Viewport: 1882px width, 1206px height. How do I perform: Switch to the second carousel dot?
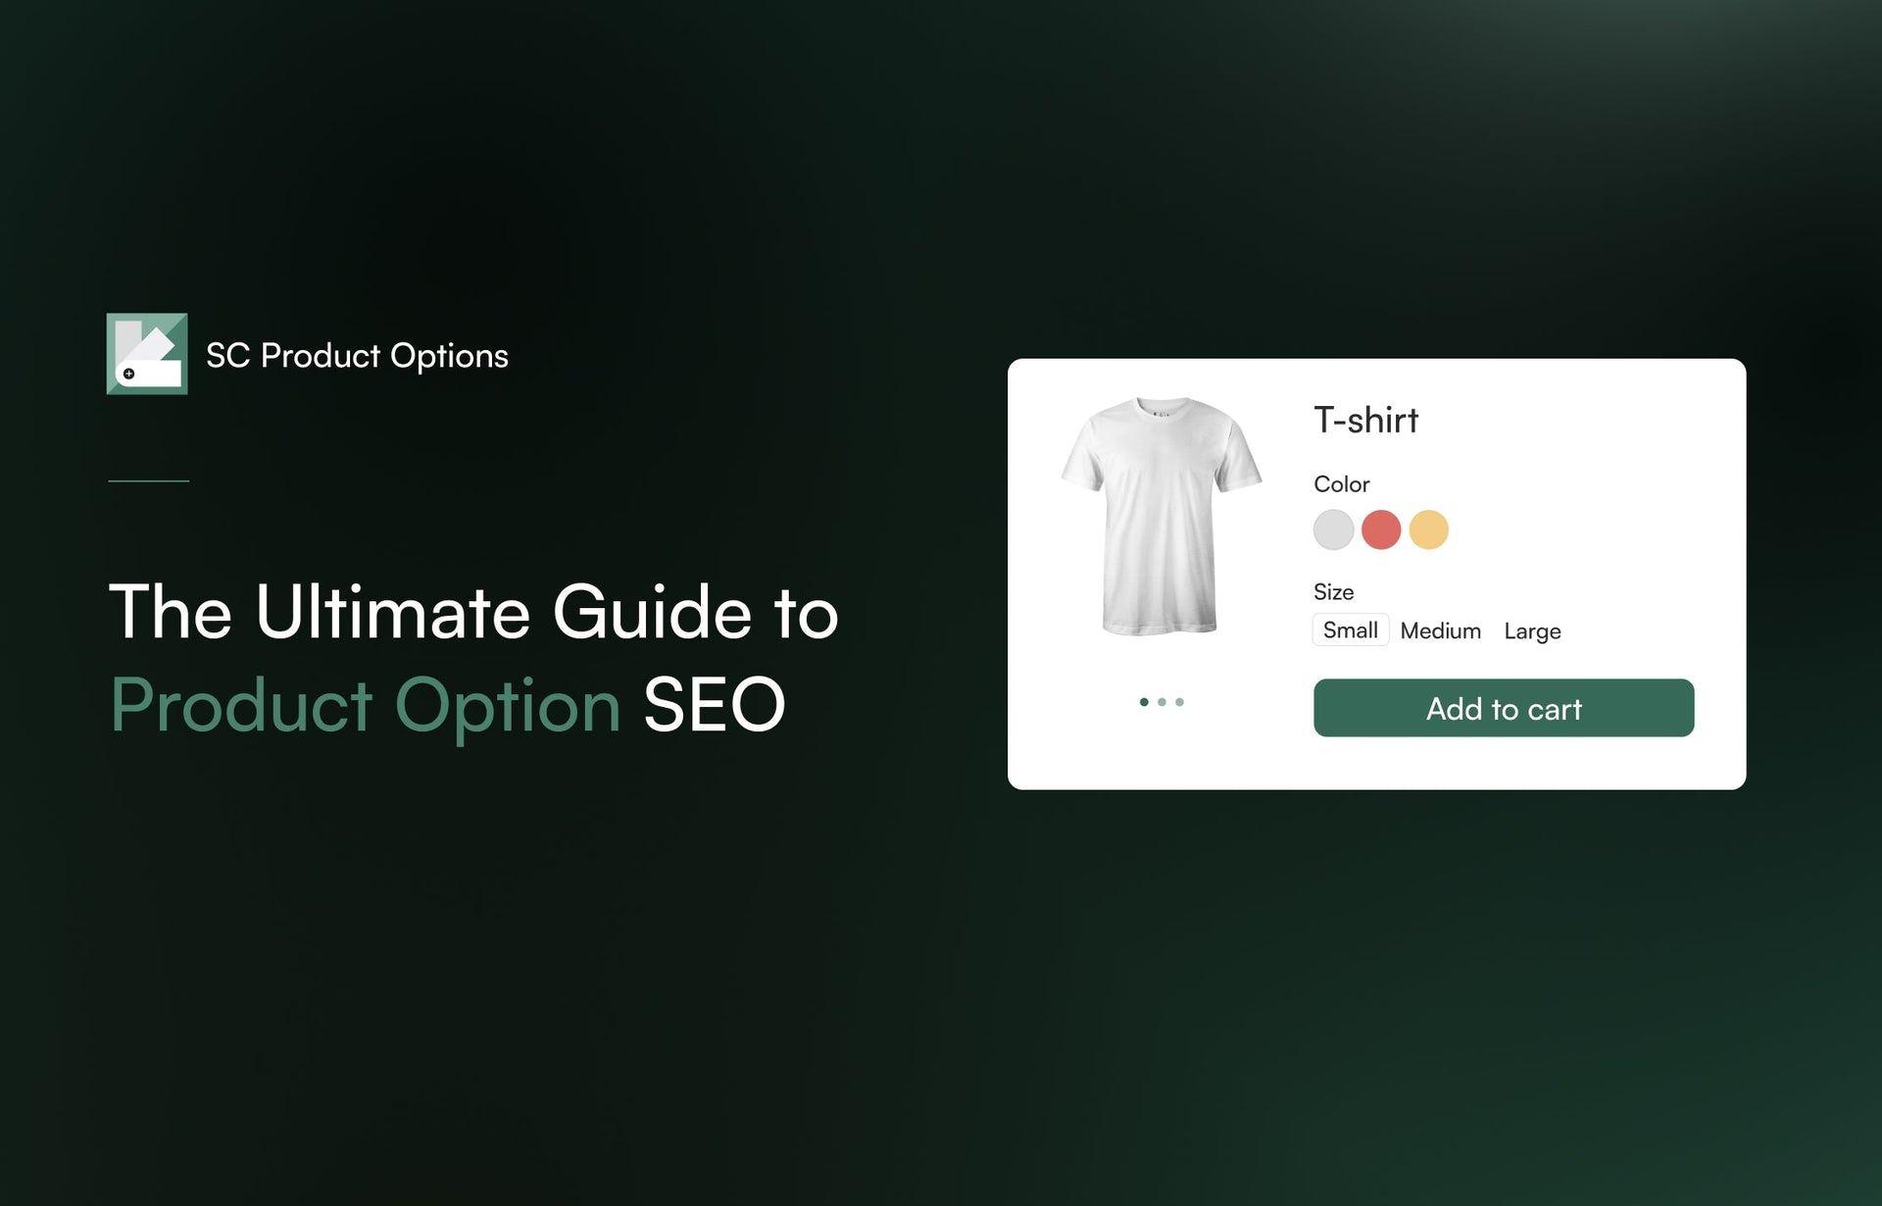[1162, 702]
